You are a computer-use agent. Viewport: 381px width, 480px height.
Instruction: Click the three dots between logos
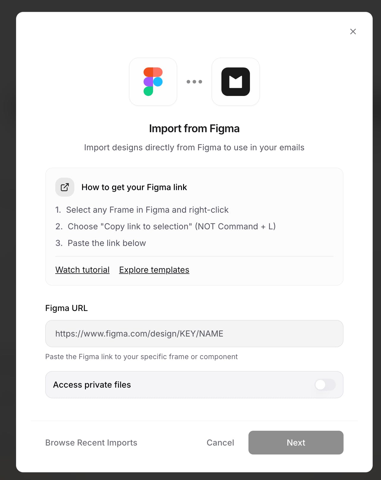(x=194, y=82)
